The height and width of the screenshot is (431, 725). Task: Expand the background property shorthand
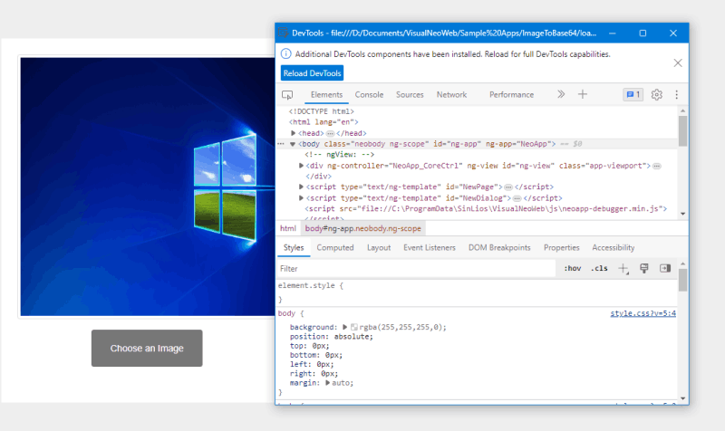(x=344, y=327)
